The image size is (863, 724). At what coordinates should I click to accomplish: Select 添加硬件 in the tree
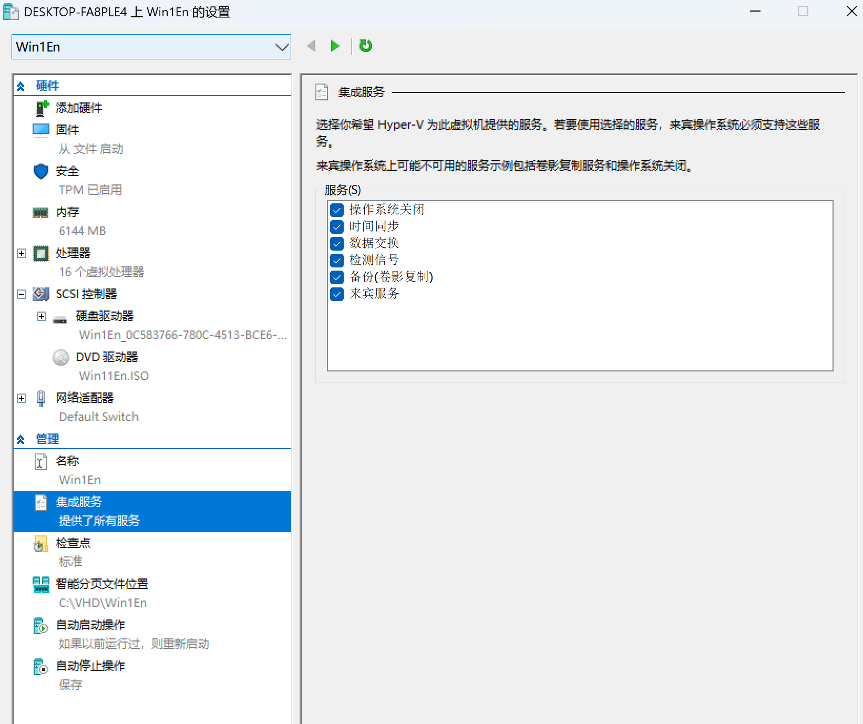coord(79,108)
